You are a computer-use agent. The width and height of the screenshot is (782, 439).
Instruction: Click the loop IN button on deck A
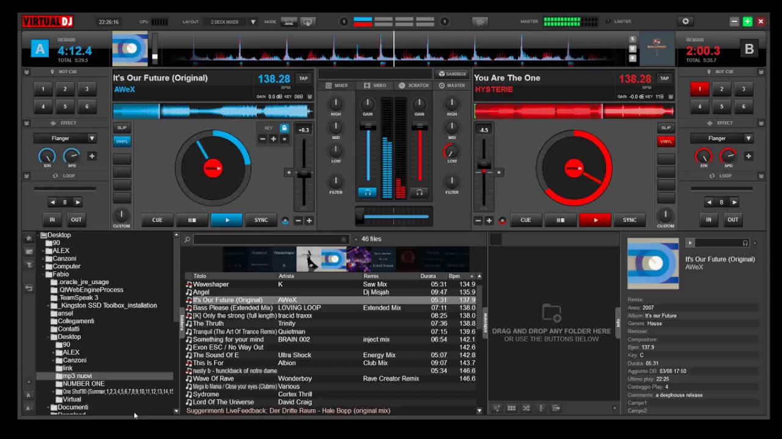pyautogui.click(x=52, y=220)
